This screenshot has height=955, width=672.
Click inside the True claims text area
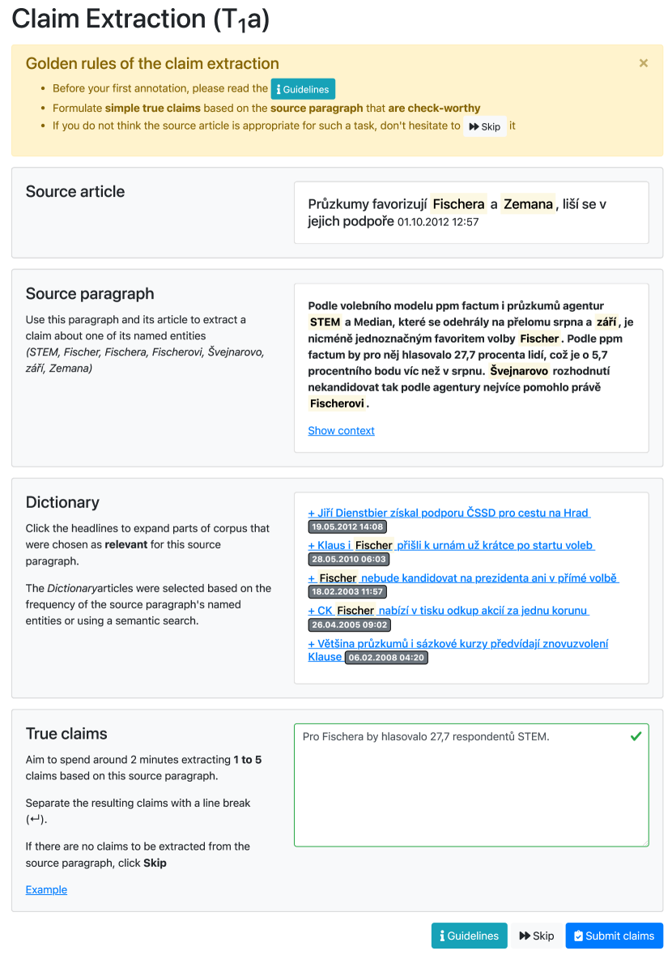coord(471,794)
